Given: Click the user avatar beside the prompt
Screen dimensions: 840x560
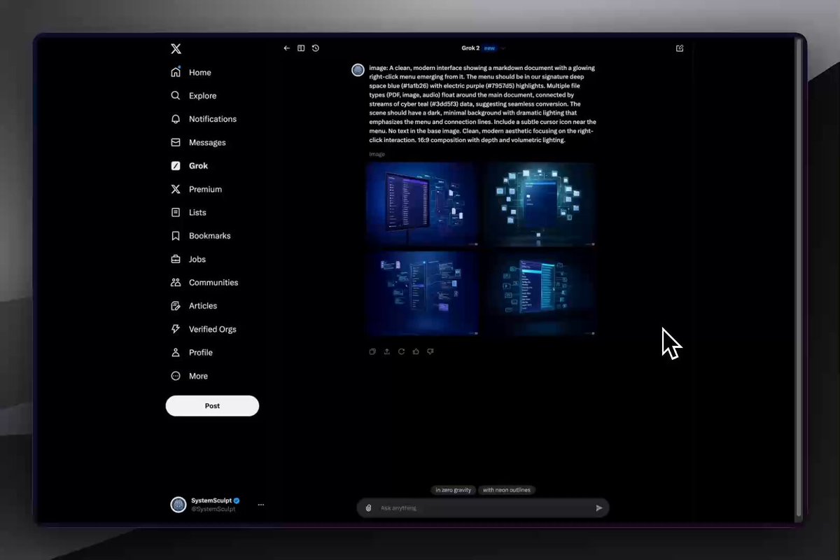Looking at the screenshot, I should tap(358, 70).
